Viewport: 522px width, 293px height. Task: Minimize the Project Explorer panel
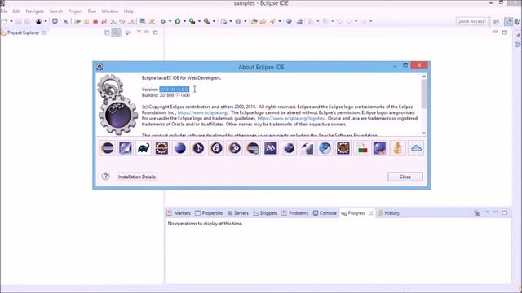147,32
